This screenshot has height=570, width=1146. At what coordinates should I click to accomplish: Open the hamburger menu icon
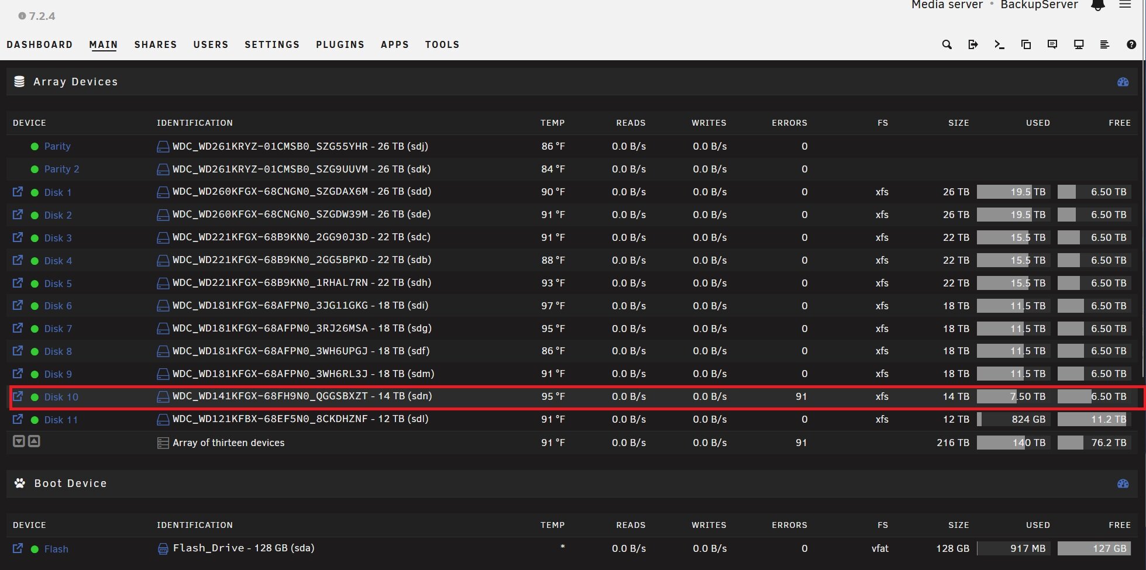click(x=1125, y=4)
